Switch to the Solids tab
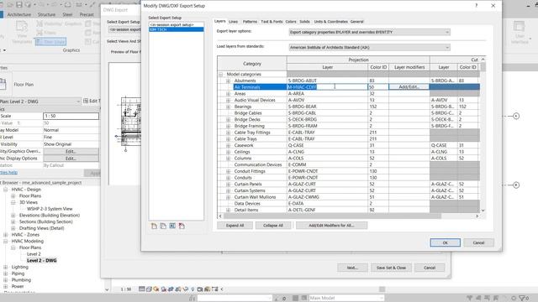 (304, 22)
